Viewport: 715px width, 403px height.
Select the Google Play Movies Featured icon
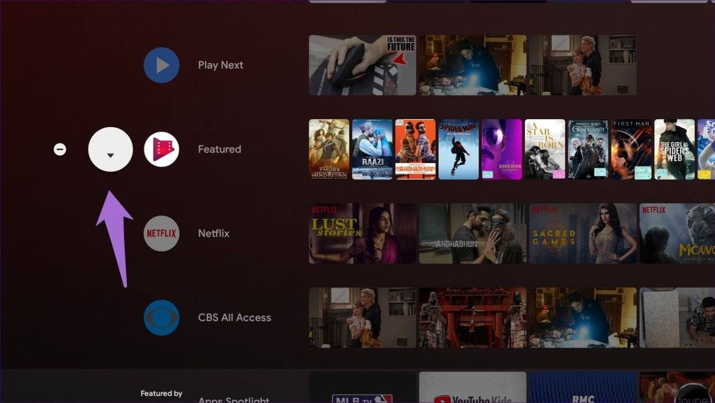tap(161, 150)
